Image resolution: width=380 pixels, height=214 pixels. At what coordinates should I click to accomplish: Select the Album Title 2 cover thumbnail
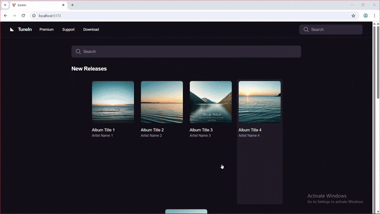(x=162, y=102)
